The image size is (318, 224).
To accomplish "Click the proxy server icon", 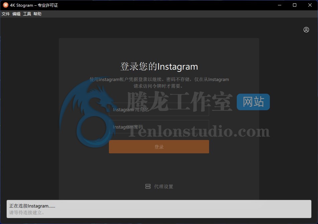I will coord(148,186).
